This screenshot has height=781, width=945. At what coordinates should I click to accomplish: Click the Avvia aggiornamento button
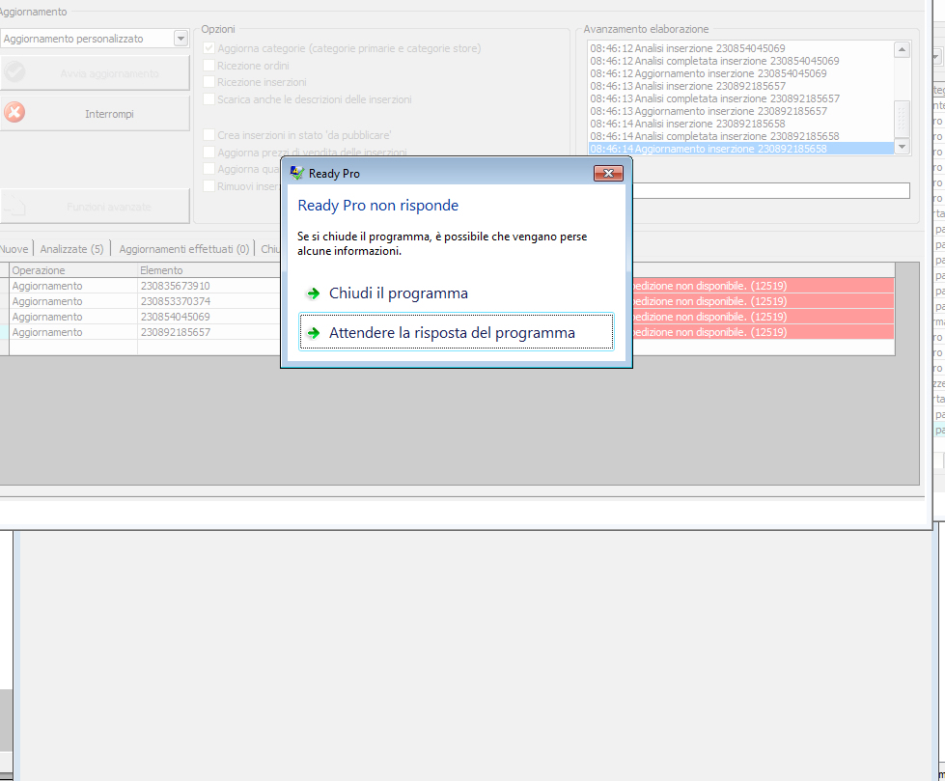coord(95,73)
